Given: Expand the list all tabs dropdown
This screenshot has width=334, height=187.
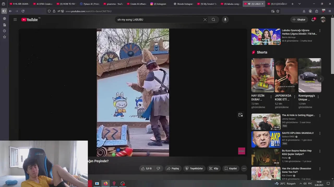Looking at the screenshot, I should [300, 4].
